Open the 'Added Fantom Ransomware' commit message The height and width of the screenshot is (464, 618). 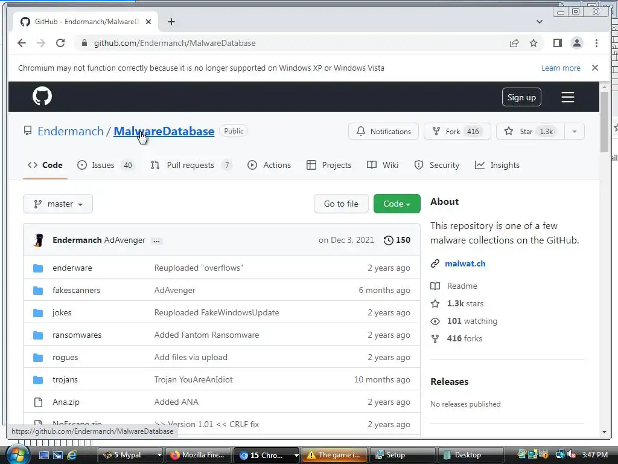pyautogui.click(x=206, y=335)
